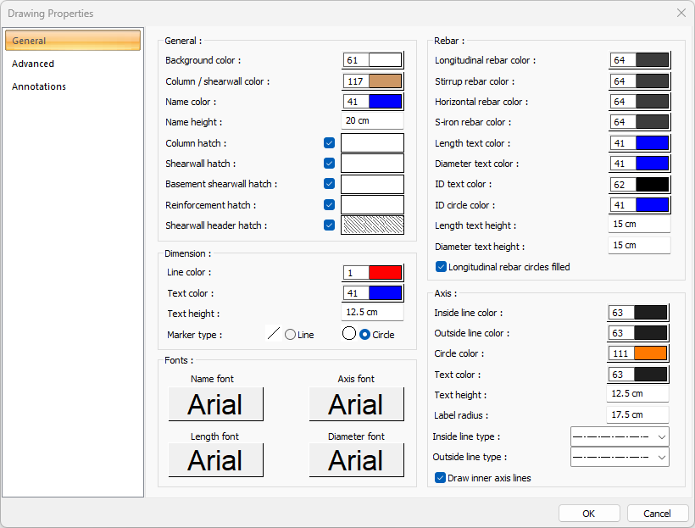Click the orange Axis Circle color swatch
This screenshot has height=528, width=695.
click(651, 353)
